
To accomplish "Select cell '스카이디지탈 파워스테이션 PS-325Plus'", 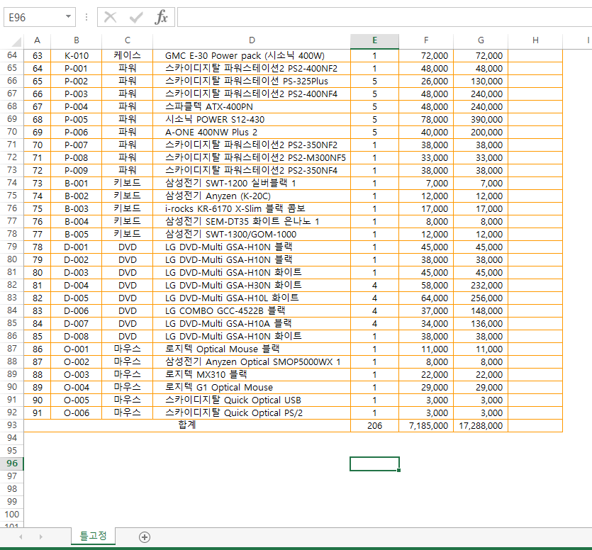I will (252, 82).
